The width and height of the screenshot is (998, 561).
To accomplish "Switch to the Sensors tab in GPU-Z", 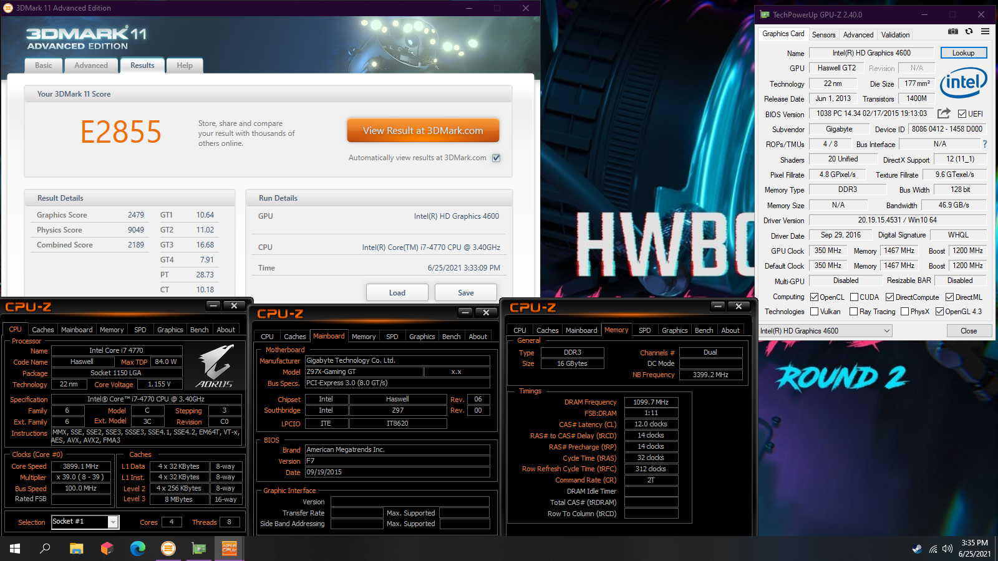I will (823, 35).
